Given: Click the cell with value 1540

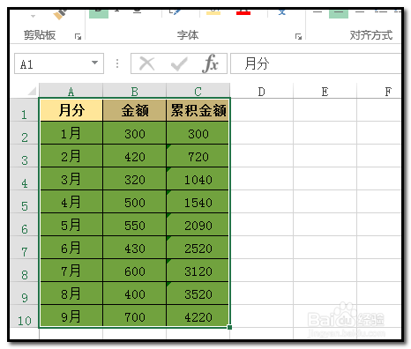Looking at the screenshot, I should click(198, 202).
